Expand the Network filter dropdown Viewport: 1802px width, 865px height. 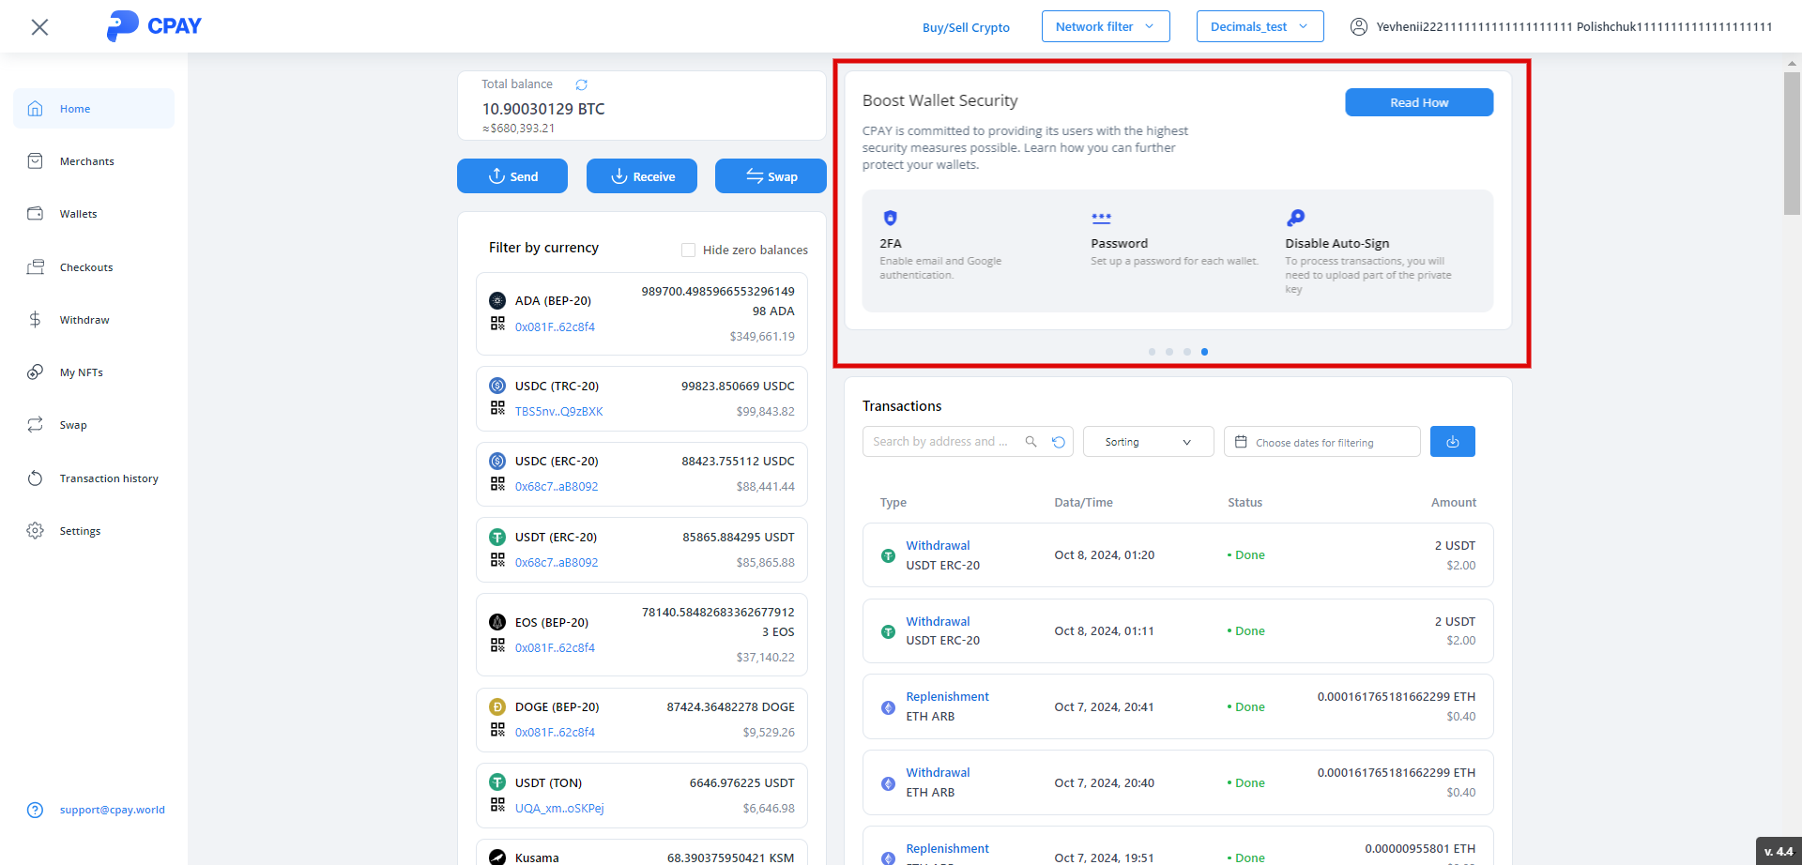(x=1105, y=26)
